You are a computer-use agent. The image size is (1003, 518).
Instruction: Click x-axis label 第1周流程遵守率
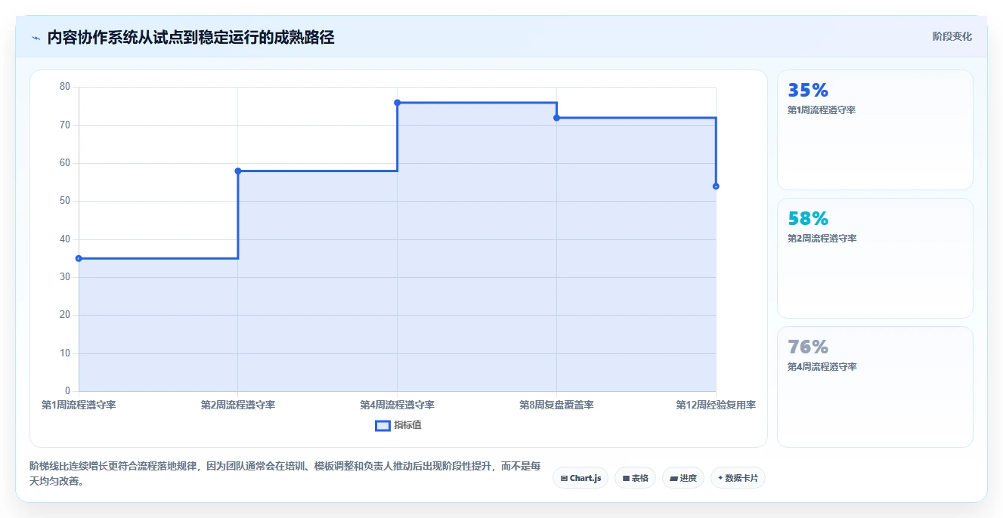point(79,405)
